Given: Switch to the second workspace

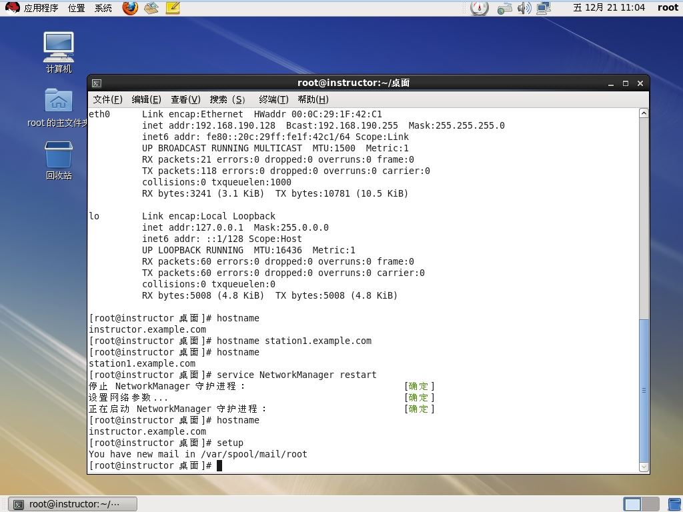Looking at the screenshot, I should tap(650, 504).
